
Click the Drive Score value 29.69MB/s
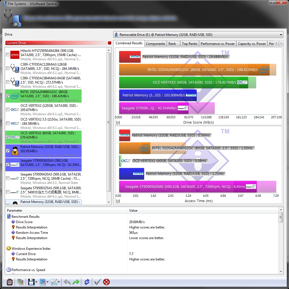137,222
